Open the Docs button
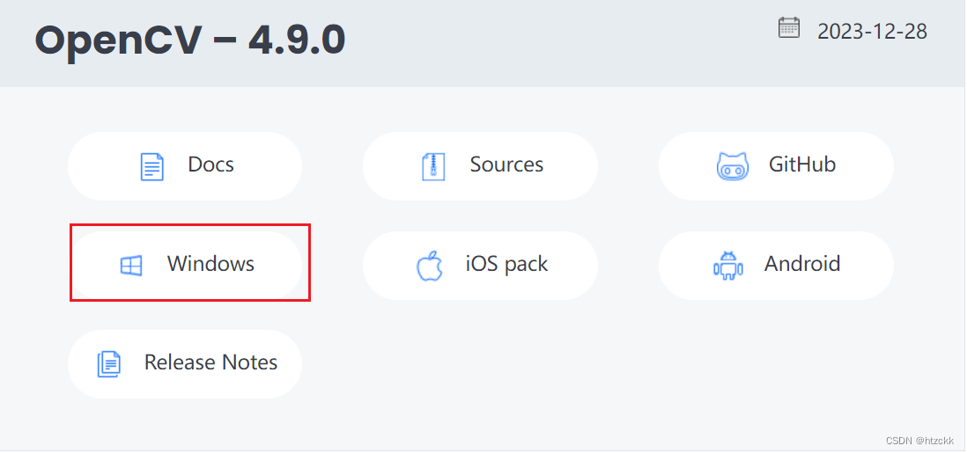Screen dimensions: 967x453 [185, 165]
